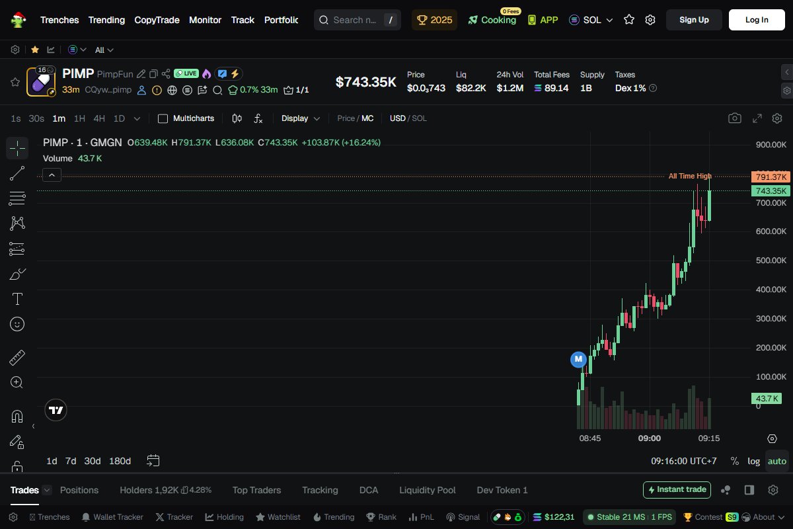This screenshot has width=793, height=529.
Task: Enable the Multicharts checkbox
Action: click(x=163, y=118)
